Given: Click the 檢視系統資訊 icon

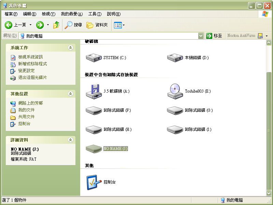Looking at the screenshot, I should click(13, 57).
